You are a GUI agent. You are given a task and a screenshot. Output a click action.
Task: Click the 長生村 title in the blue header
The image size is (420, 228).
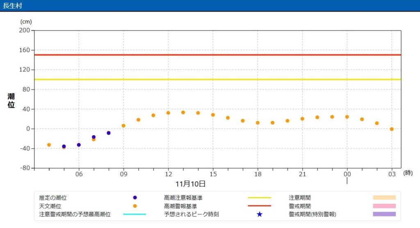pyautogui.click(x=12, y=6)
